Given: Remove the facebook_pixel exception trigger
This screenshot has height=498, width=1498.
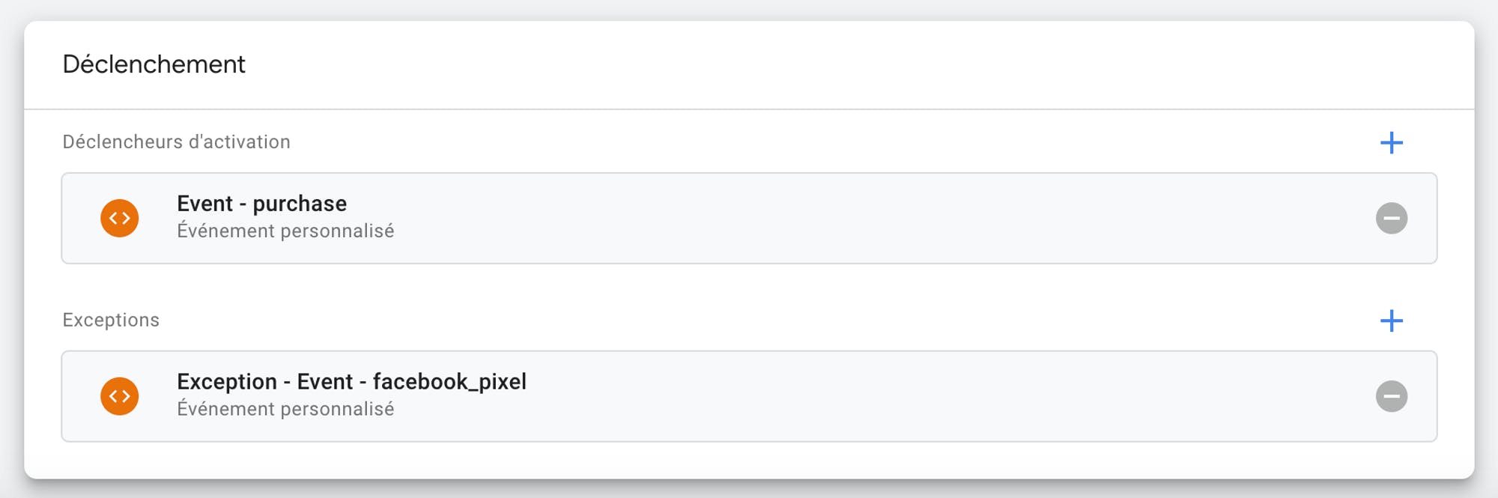Looking at the screenshot, I should pos(1391,396).
